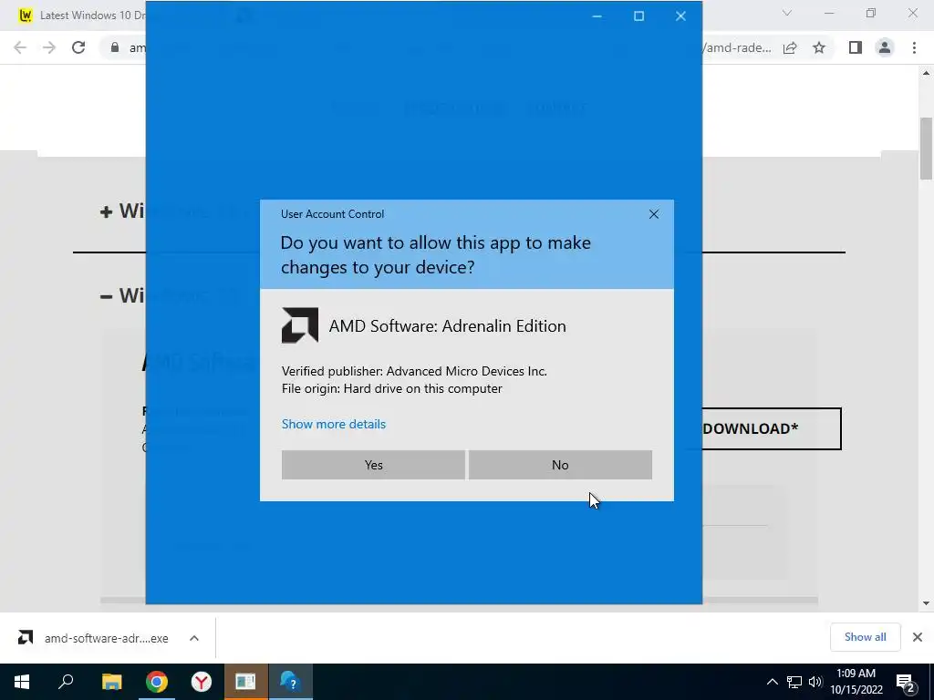Screen dimensions: 934x700
Task: Toggle Chrome side panel icon
Action: [856, 47]
